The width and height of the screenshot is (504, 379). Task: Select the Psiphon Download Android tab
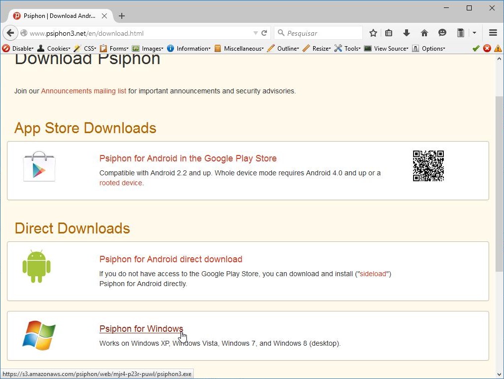click(60, 16)
